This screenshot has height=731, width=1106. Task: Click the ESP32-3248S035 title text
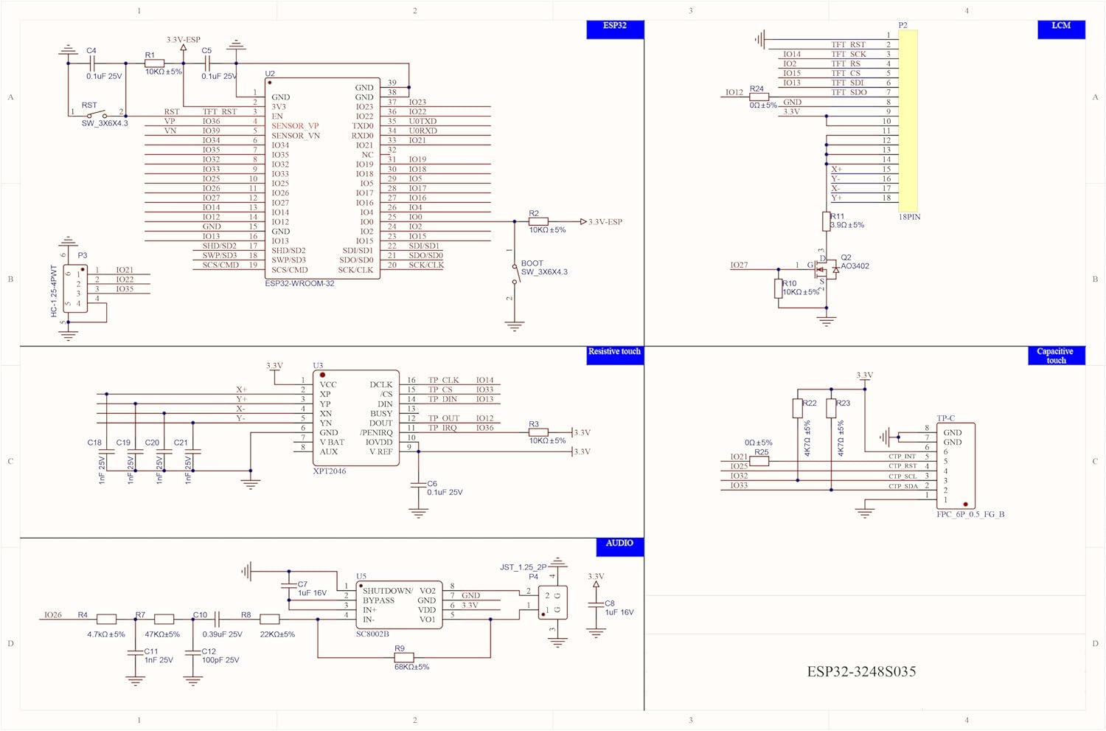click(x=861, y=671)
